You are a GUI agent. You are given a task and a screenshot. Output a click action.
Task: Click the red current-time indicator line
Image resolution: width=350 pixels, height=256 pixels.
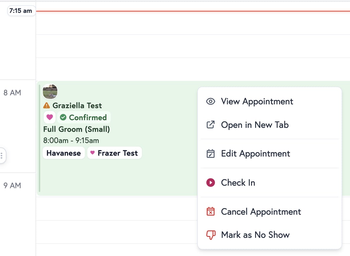pos(167,11)
